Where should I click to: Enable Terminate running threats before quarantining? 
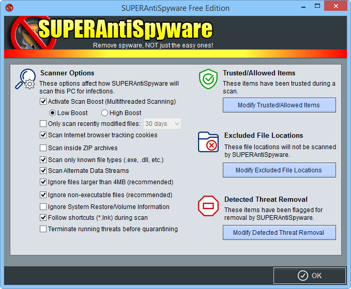point(43,229)
